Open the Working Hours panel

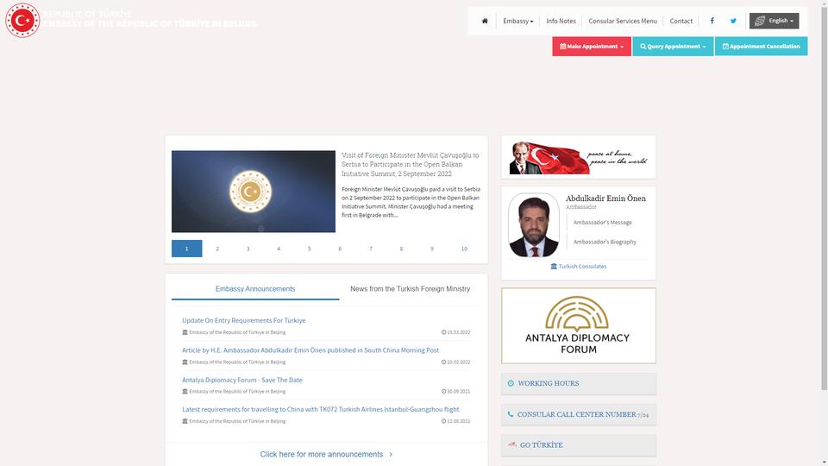[578, 383]
